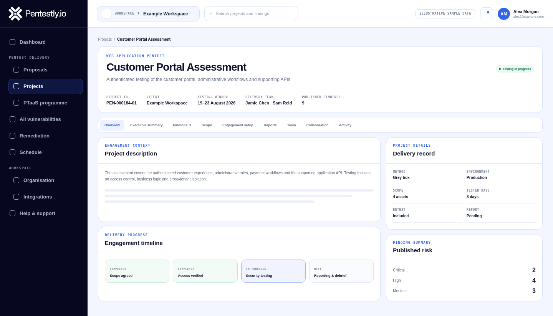
Task: Click the Pending report value
Action: tap(474, 216)
